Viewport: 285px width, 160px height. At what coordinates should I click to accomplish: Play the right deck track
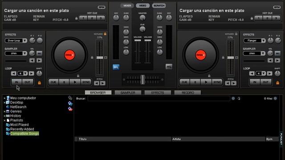pyautogui.click(x=206, y=82)
